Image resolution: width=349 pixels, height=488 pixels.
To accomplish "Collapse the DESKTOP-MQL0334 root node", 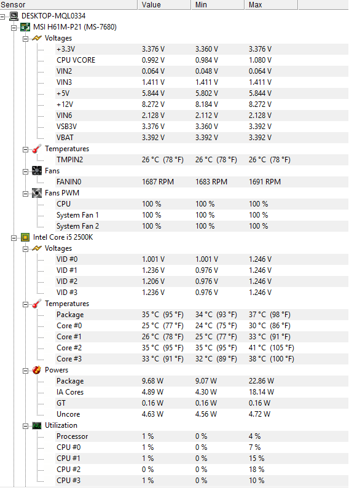I will click(2, 16).
